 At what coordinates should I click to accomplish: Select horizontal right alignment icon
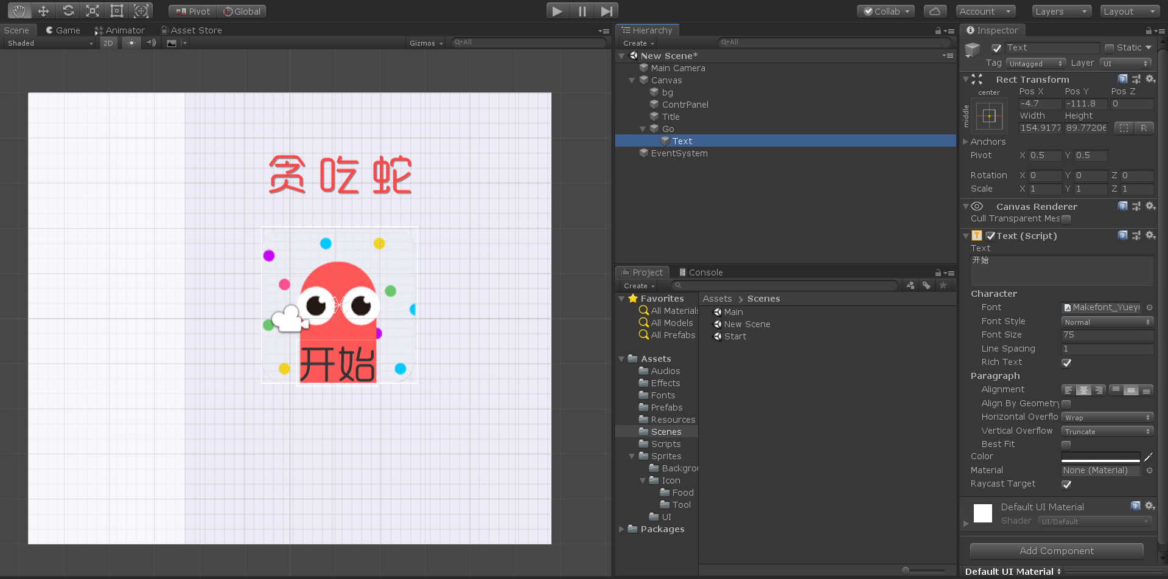tap(1099, 390)
